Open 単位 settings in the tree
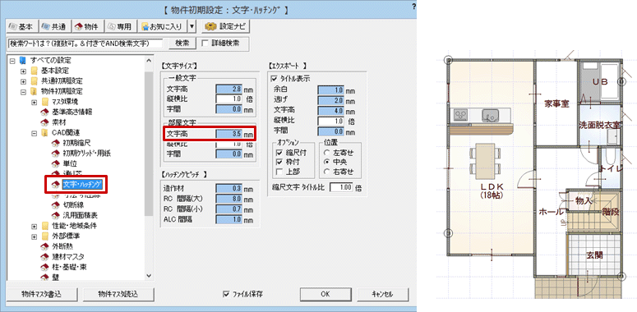 (x=69, y=164)
